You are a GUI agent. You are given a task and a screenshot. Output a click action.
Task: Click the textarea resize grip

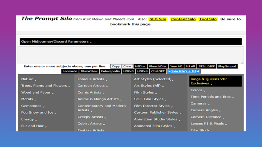point(242,63)
